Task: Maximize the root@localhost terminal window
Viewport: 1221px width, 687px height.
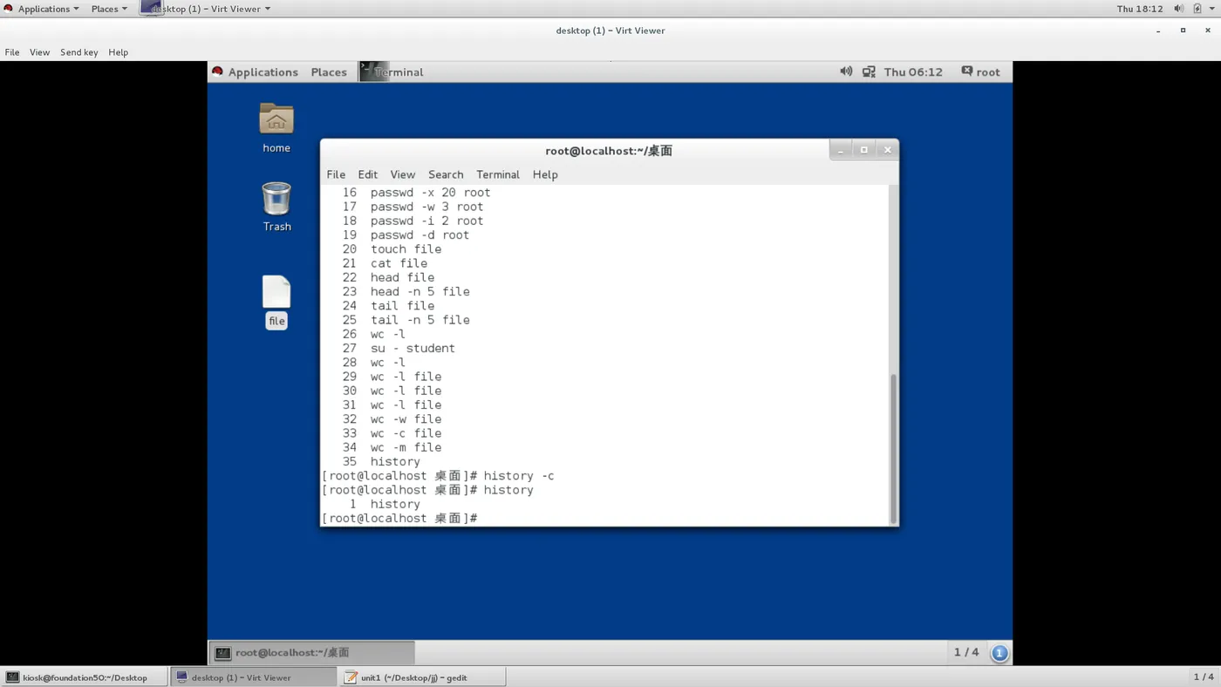Action: [x=864, y=150]
